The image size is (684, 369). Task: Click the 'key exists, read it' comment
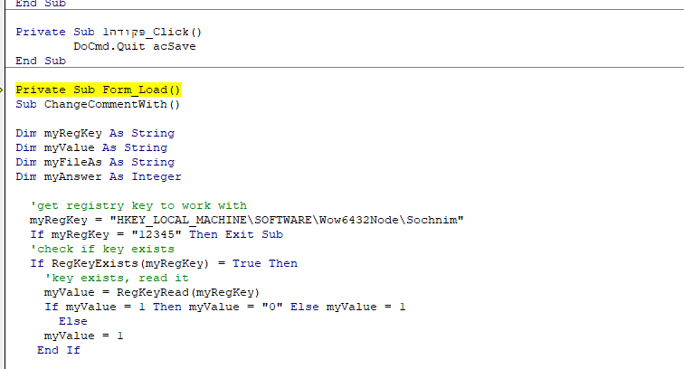pyautogui.click(x=116, y=278)
